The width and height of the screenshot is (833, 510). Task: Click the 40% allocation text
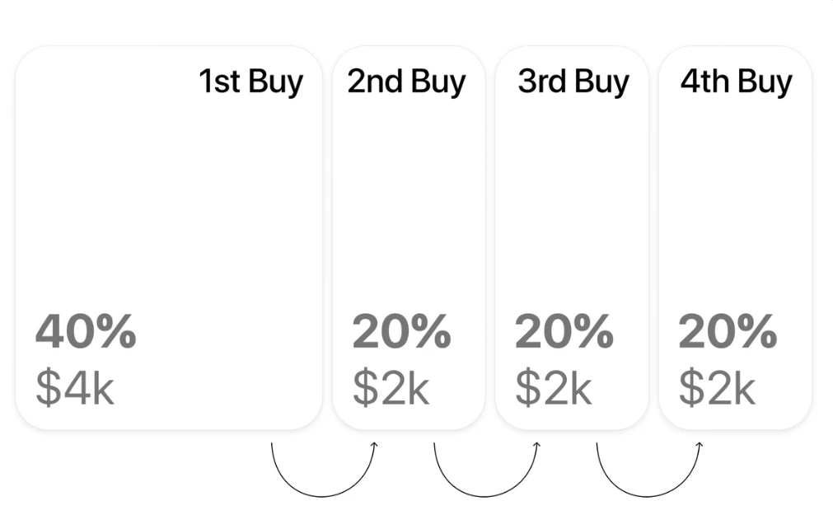point(86,331)
